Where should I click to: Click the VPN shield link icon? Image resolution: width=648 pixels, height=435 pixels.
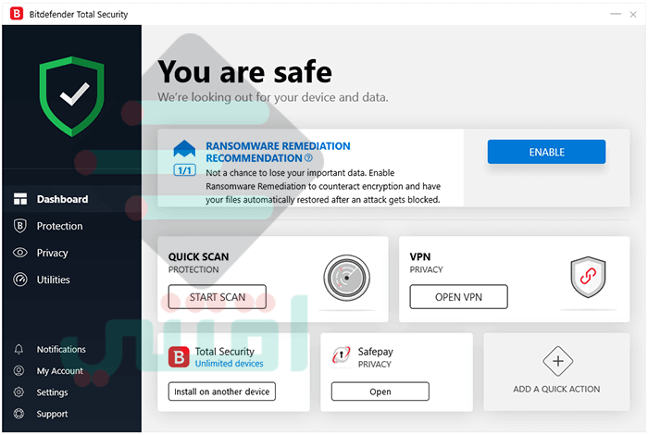[x=588, y=277]
